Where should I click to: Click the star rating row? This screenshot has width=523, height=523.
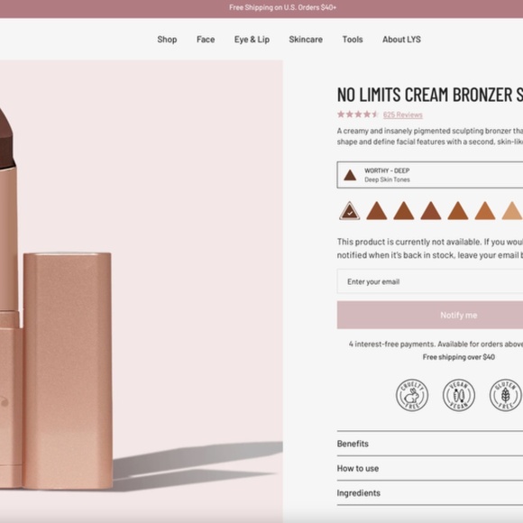pos(358,115)
